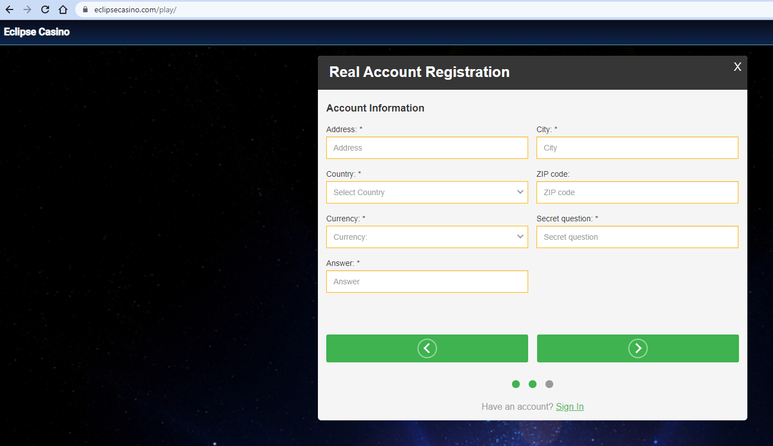The image size is (773, 446).
Task: Click the browser forward arrow
Action: pos(27,9)
